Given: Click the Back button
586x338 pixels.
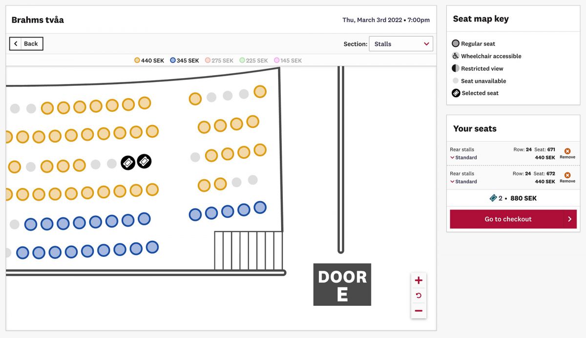Looking at the screenshot, I should pyautogui.click(x=25, y=43).
